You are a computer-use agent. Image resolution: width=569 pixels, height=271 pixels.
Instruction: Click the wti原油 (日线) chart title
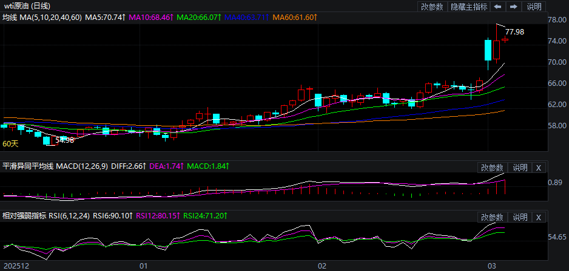coord(29,7)
